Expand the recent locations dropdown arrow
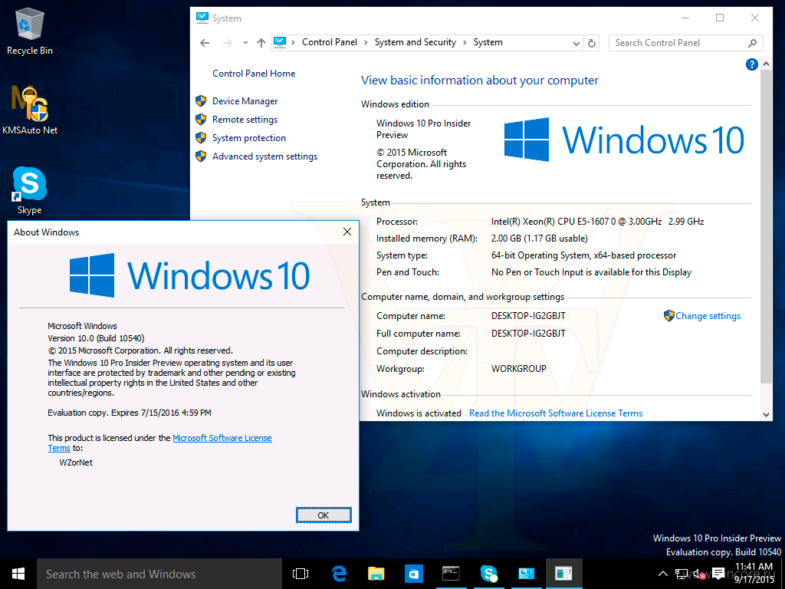This screenshot has width=785, height=589. coord(245,43)
